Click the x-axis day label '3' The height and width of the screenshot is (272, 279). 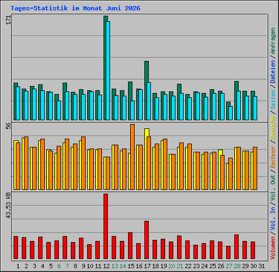pyautogui.click(x=34, y=266)
